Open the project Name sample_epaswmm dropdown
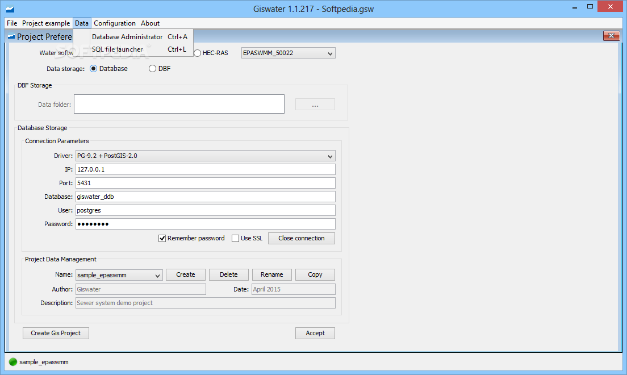 [x=119, y=275]
